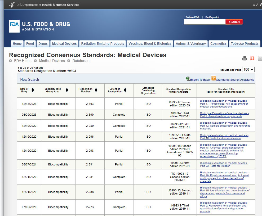The height and width of the screenshot is (216, 262).
Task: Open the Medical Devices navigation tab
Action: coord(64,44)
